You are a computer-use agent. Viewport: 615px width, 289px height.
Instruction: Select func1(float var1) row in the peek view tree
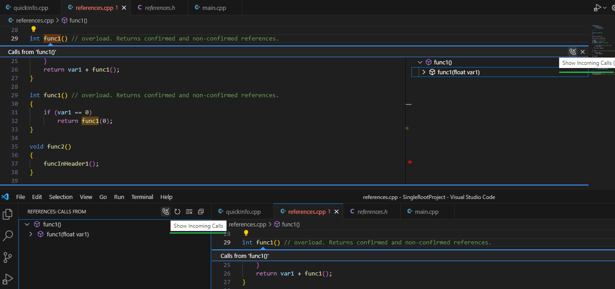[x=500, y=72]
